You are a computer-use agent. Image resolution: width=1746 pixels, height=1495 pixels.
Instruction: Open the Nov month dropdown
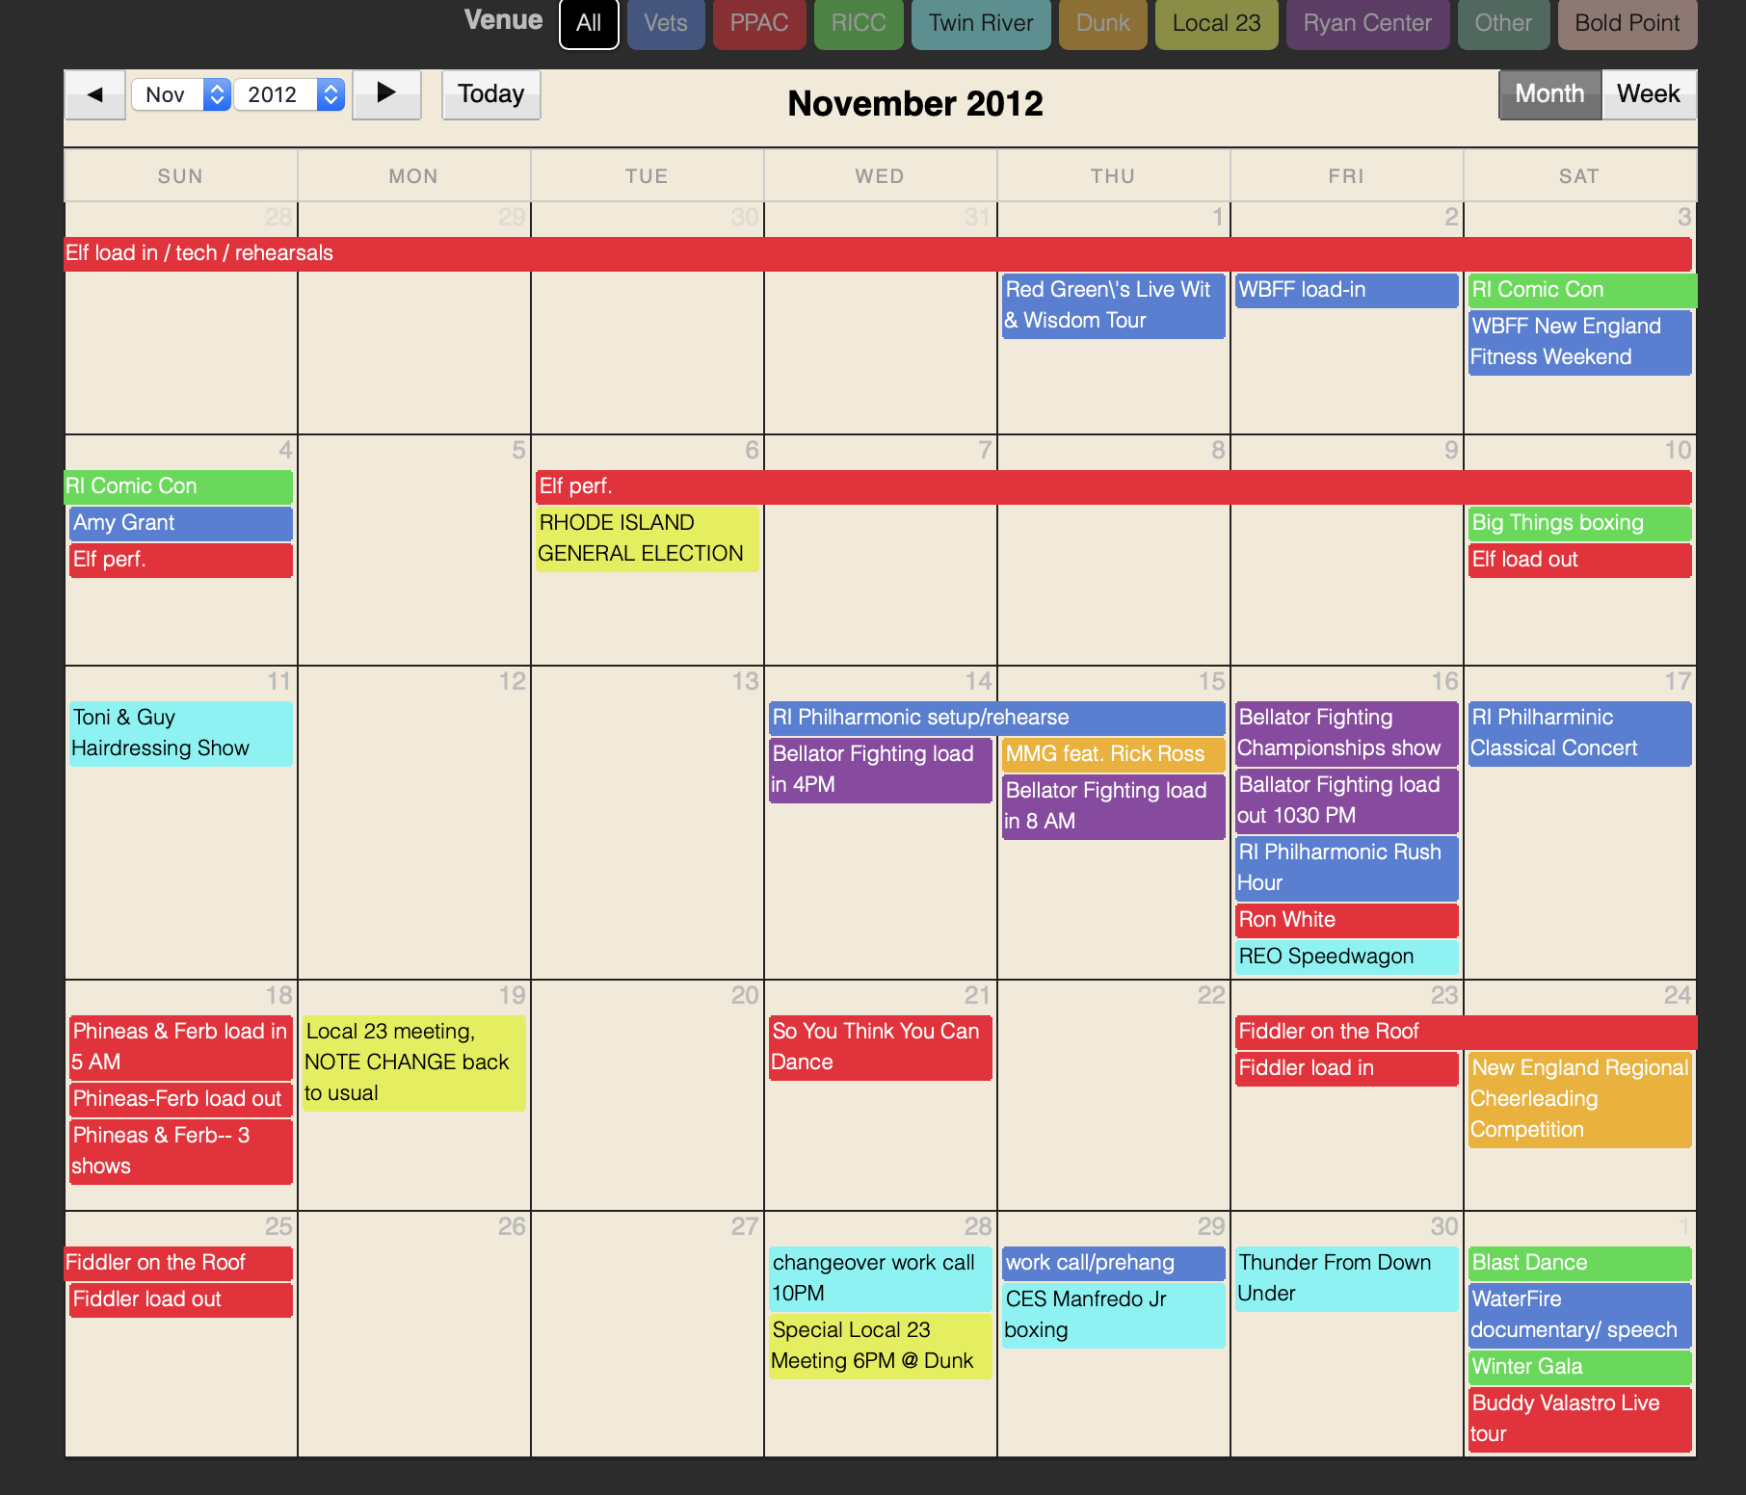[x=180, y=94]
